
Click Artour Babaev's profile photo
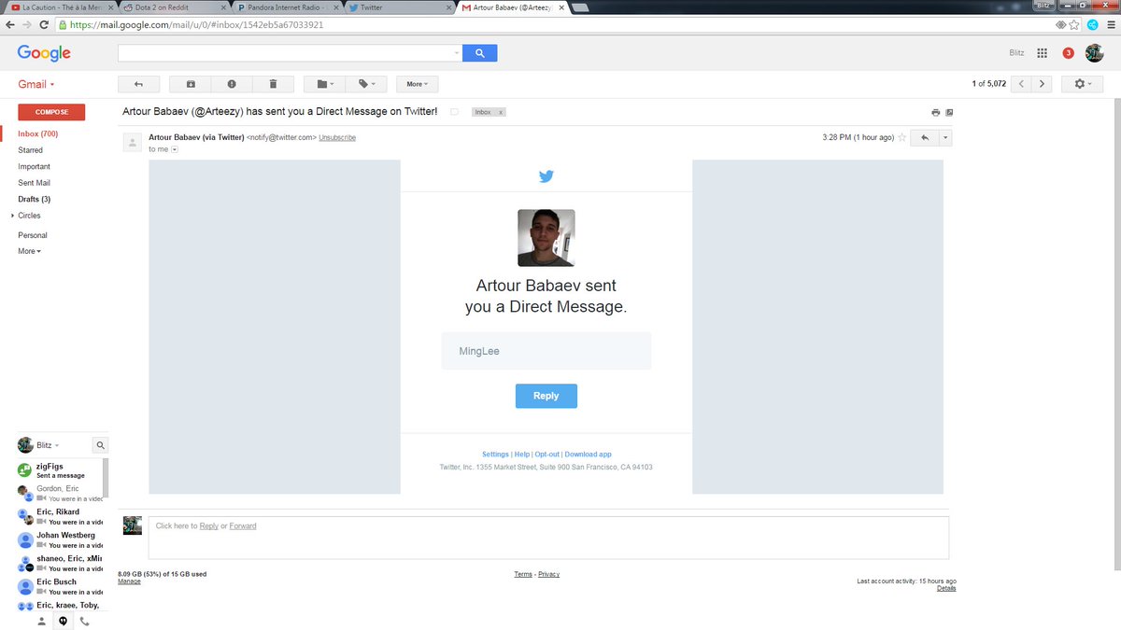(x=546, y=238)
